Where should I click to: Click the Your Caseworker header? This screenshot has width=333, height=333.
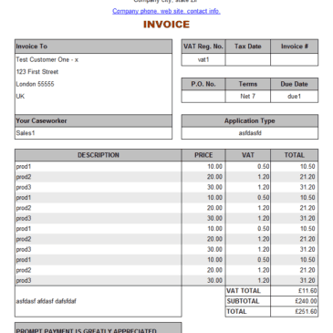click(93, 120)
